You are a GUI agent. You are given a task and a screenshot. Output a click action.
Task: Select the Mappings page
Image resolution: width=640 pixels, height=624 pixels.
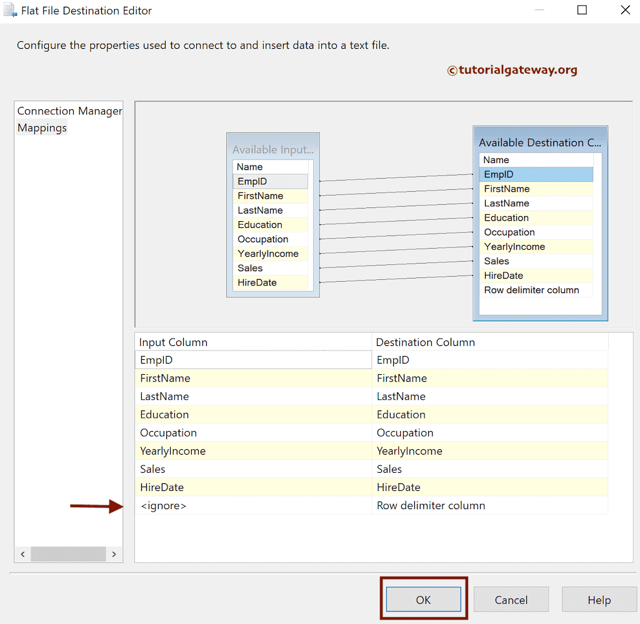42,127
